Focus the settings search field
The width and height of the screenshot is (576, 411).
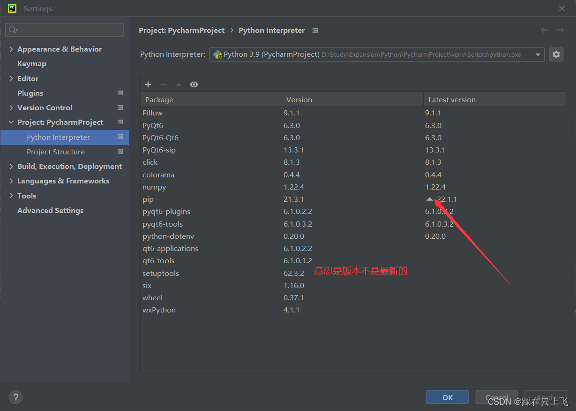click(65, 30)
